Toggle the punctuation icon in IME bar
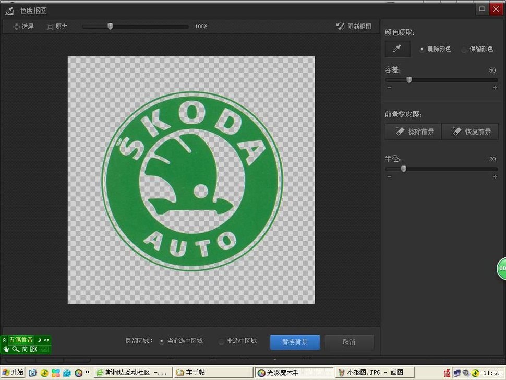 pos(46,340)
